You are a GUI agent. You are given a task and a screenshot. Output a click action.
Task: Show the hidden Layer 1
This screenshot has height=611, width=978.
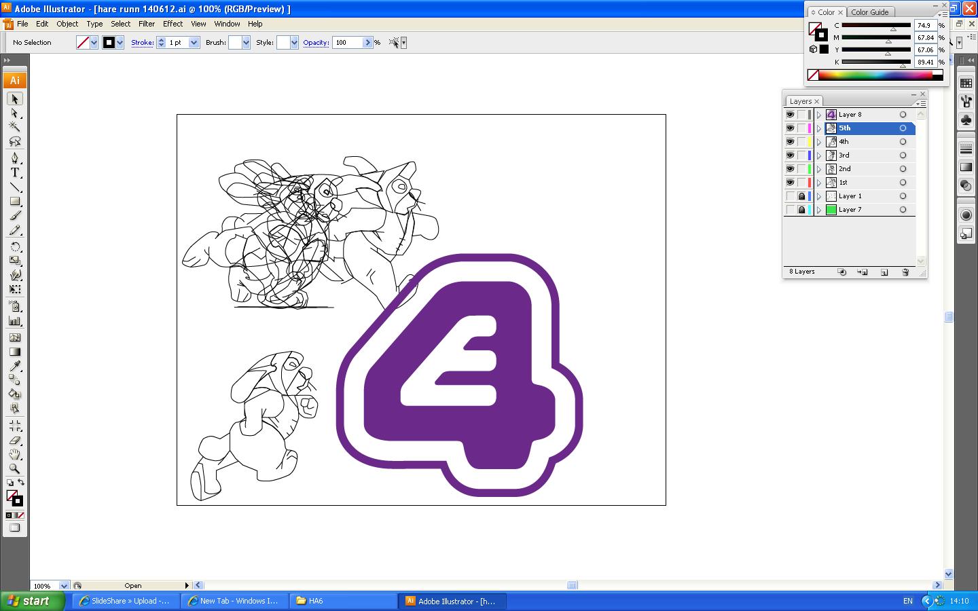tap(790, 196)
